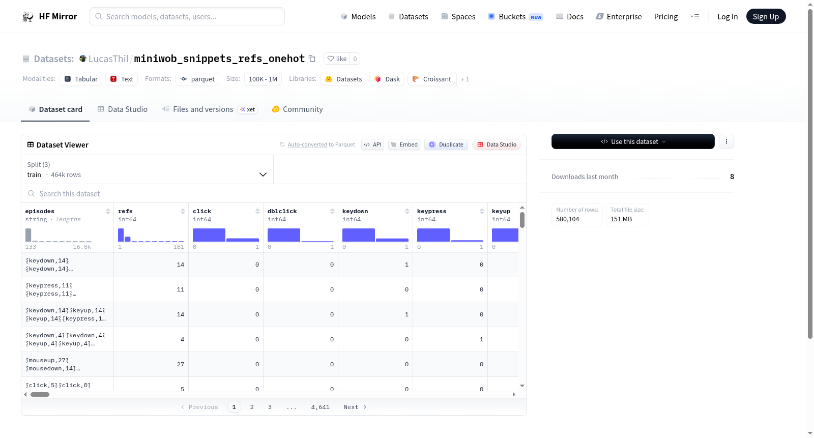
Task: Click the episodes cell starting with {mouseup,27}
Action: (x=67, y=364)
